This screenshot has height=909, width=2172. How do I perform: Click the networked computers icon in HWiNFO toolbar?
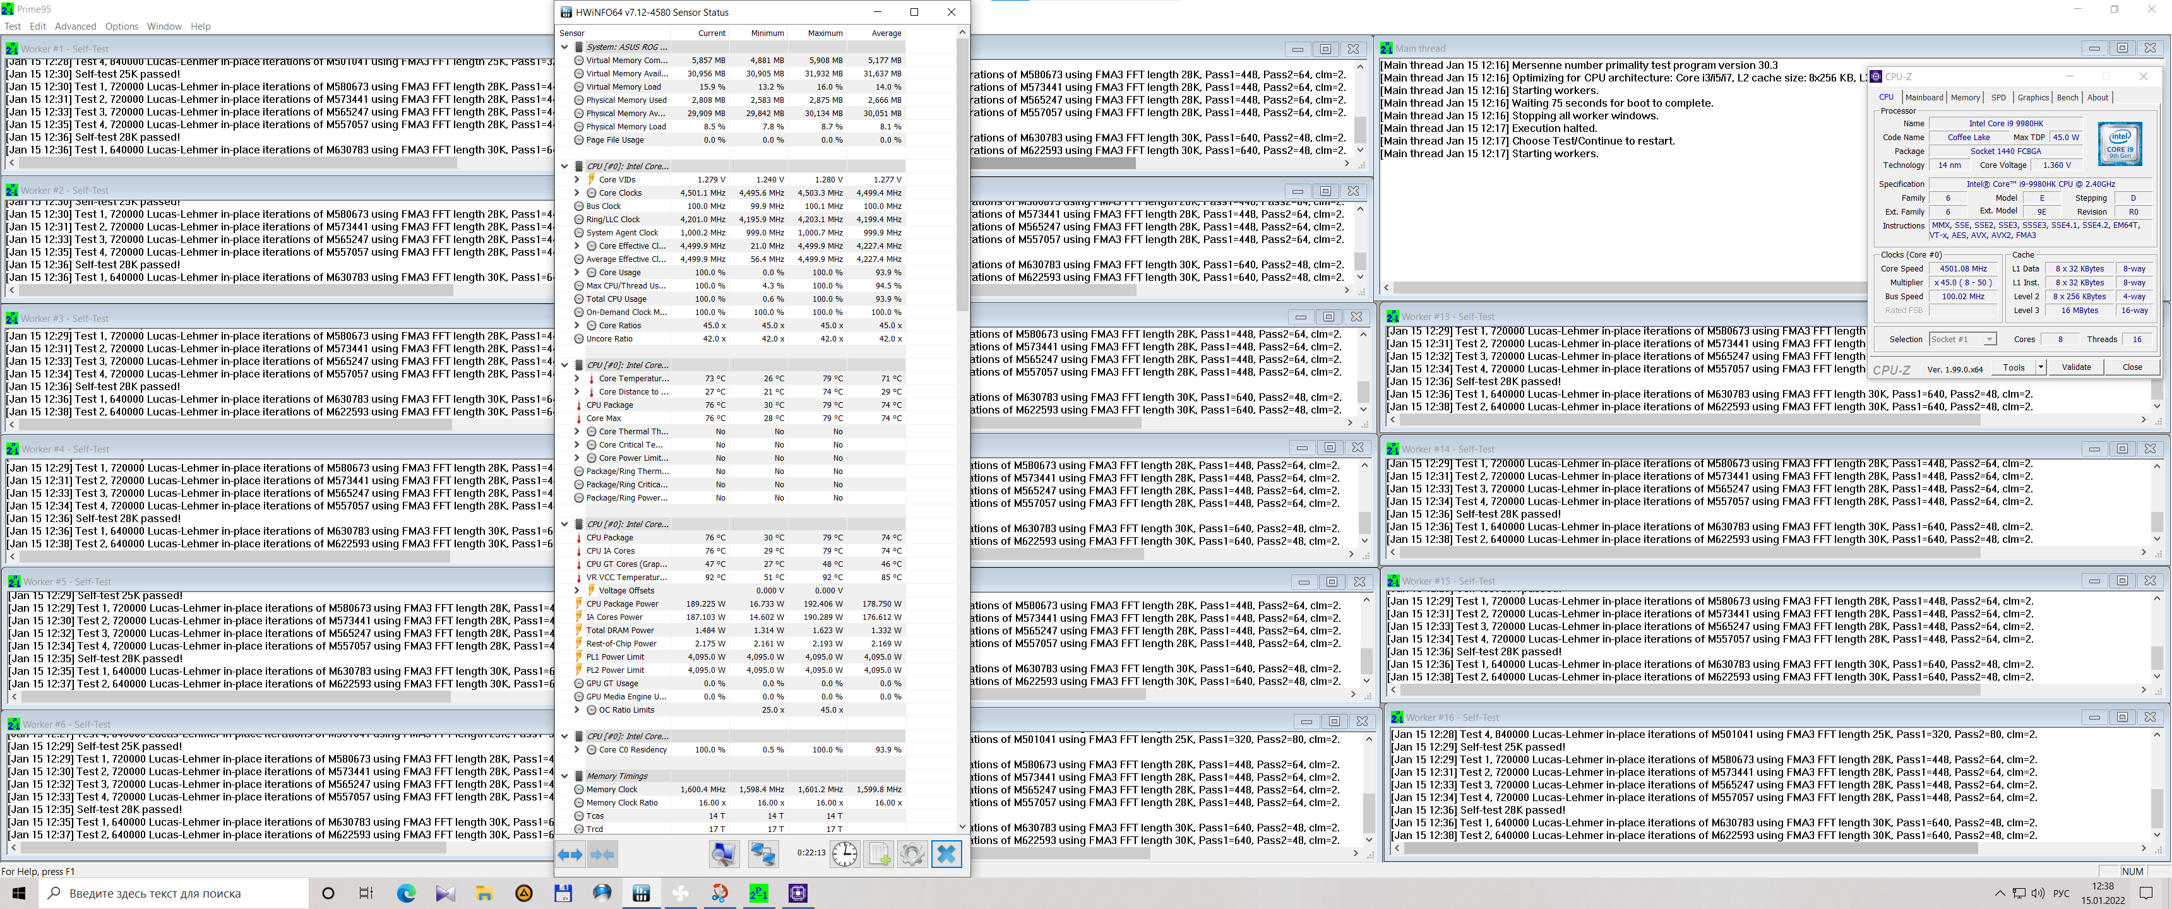[x=763, y=854]
